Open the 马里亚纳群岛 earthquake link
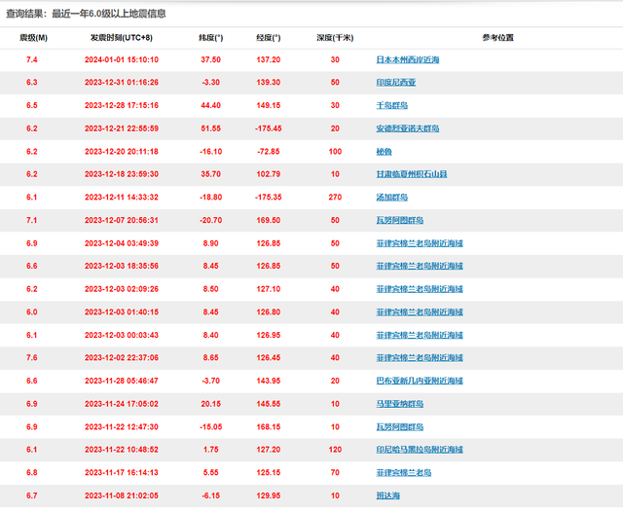The width and height of the screenshot is (623, 512). (399, 404)
